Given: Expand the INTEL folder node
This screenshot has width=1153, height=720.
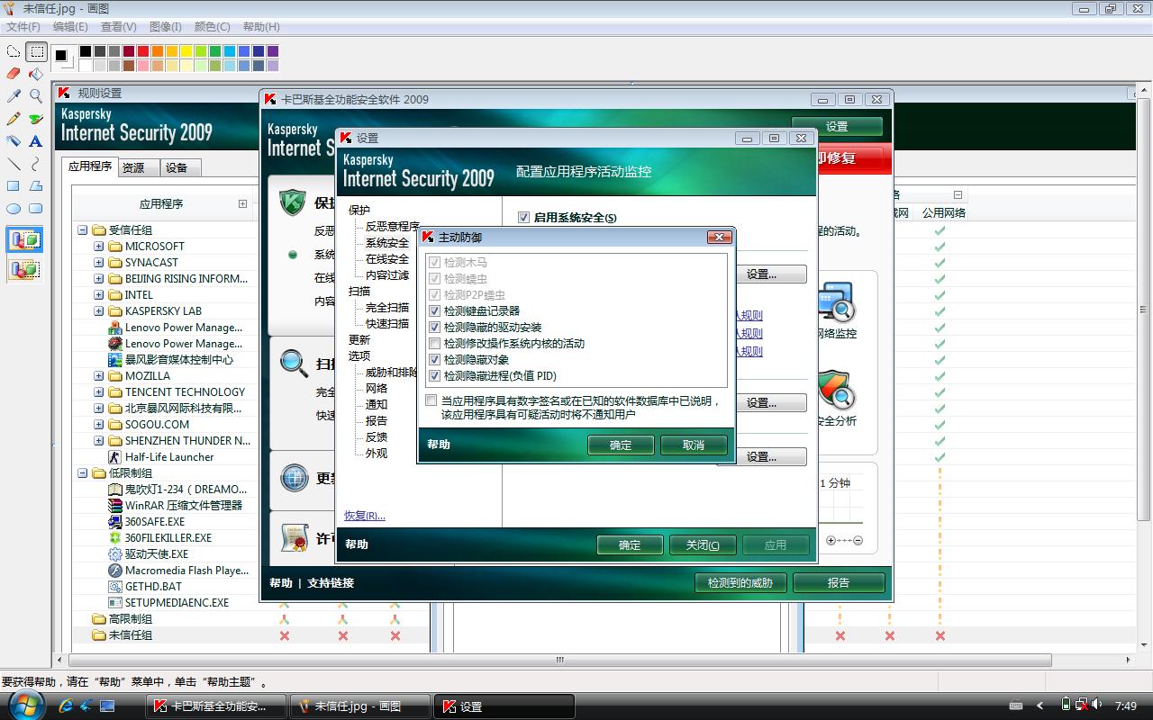Looking at the screenshot, I should [x=99, y=295].
